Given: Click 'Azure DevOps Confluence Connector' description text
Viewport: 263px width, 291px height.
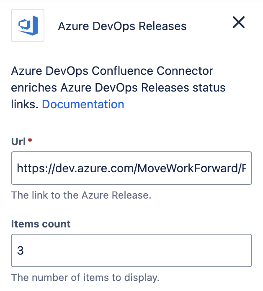Looking at the screenshot, I should click(112, 71).
